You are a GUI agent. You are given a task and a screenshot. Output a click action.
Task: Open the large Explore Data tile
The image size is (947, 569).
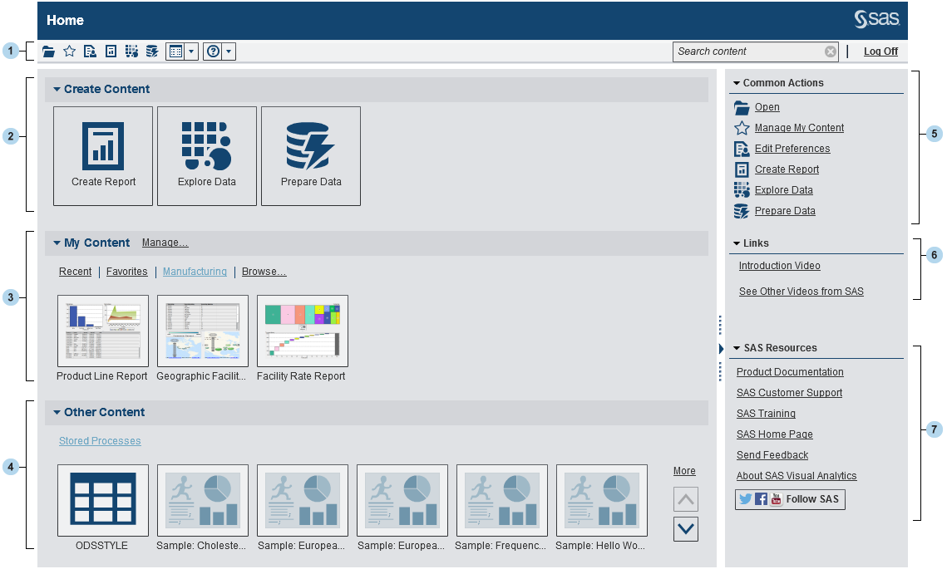click(x=207, y=155)
